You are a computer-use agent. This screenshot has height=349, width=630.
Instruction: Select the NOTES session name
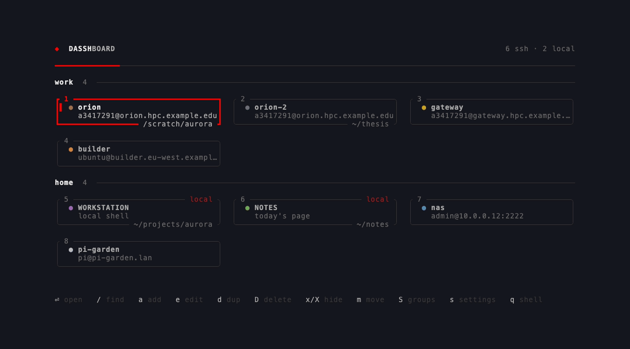(266, 208)
